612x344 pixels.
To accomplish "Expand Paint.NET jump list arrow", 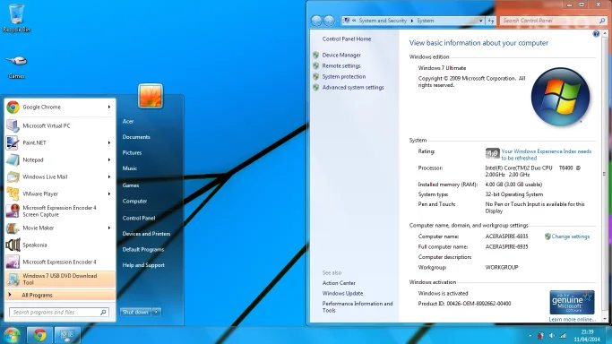I will point(109,142).
